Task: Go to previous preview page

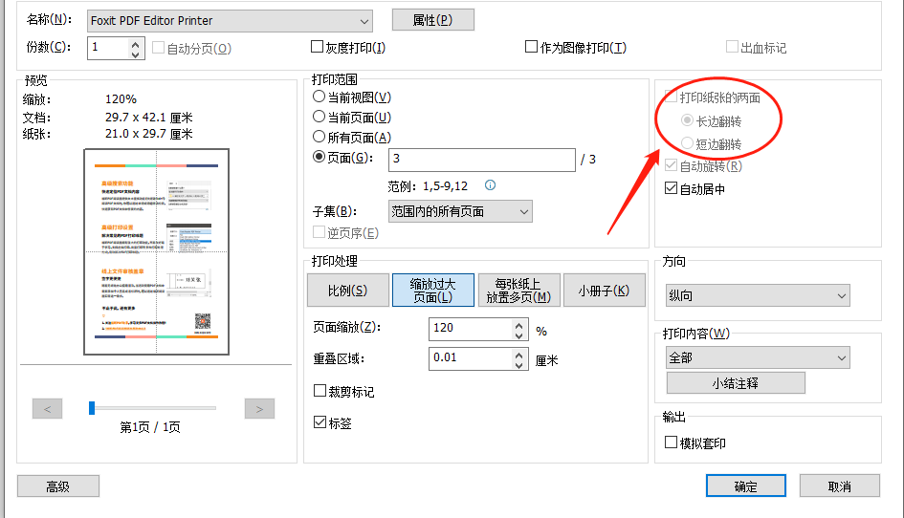Action: pos(47,408)
